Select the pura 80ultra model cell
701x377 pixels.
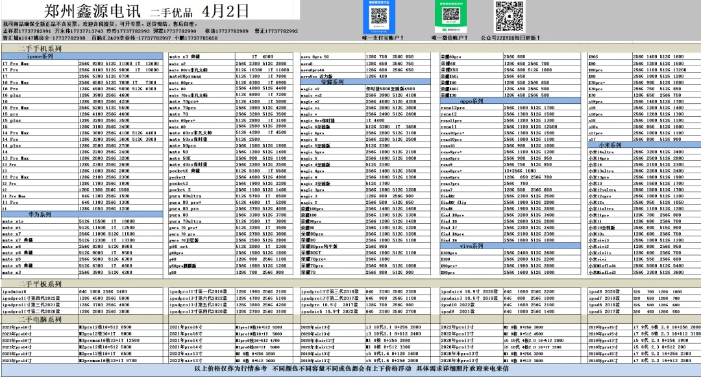202,196
